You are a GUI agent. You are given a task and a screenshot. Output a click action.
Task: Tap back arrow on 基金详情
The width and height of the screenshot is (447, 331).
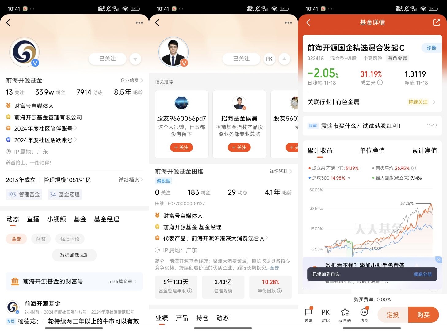308,22
